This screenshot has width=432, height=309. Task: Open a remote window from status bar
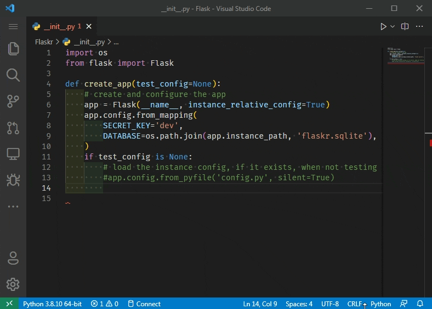click(9, 304)
